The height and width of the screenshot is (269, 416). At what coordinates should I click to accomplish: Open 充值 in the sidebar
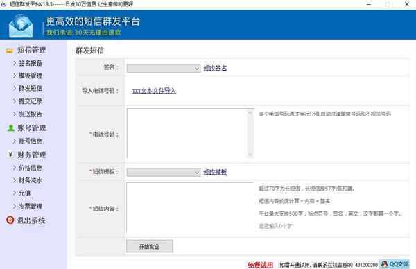click(x=25, y=193)
